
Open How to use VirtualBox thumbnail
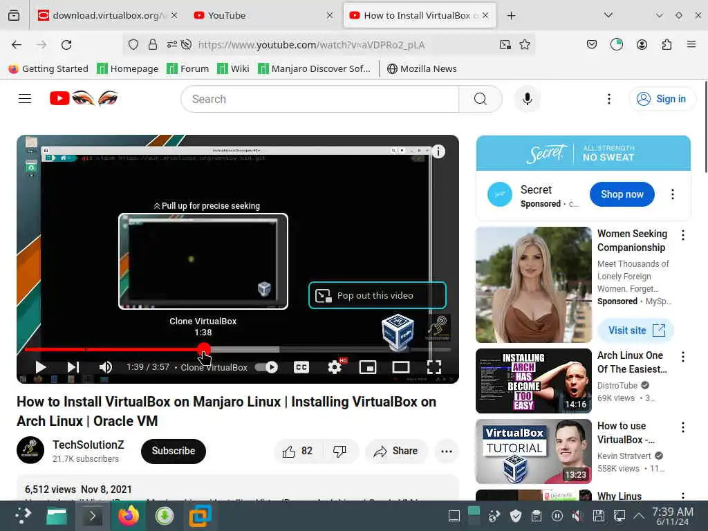[x=533, y=451]
